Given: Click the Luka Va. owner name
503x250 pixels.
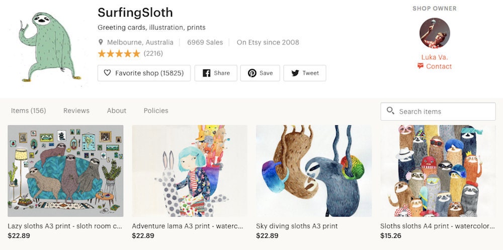Looking at the screenshot, I should [x=435, y=57].
